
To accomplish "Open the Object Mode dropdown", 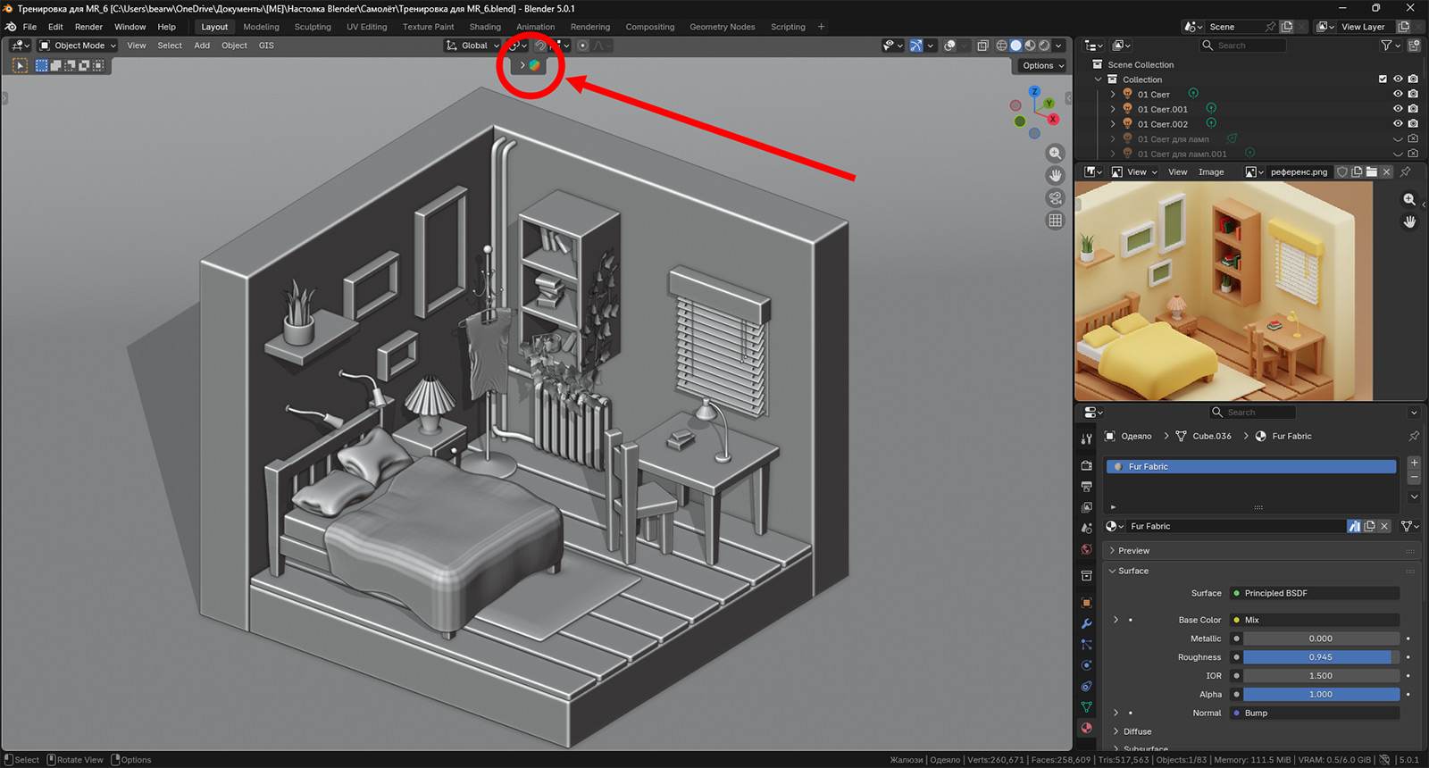I will (79, 46).
